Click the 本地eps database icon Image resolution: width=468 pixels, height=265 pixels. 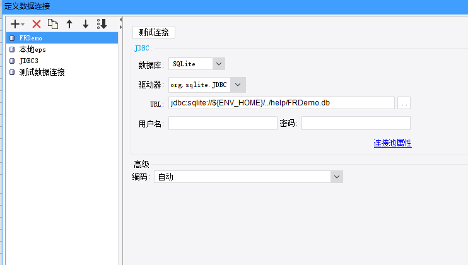click(x=12, y=49)
